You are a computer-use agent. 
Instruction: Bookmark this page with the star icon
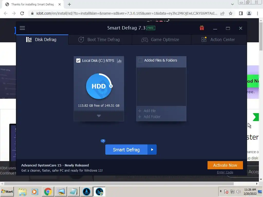(231, 13)
